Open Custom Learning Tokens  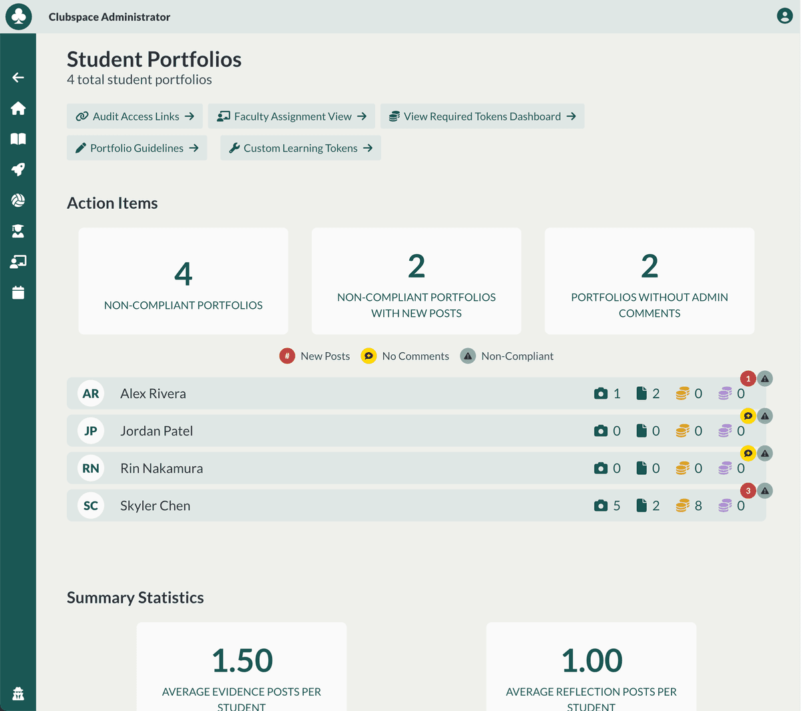(300, 148)
